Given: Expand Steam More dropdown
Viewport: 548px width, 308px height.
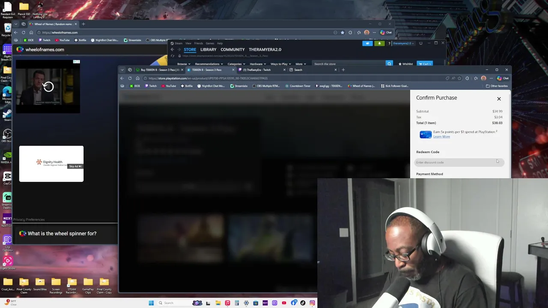Looking at the screenshot, I should point(301,64).
